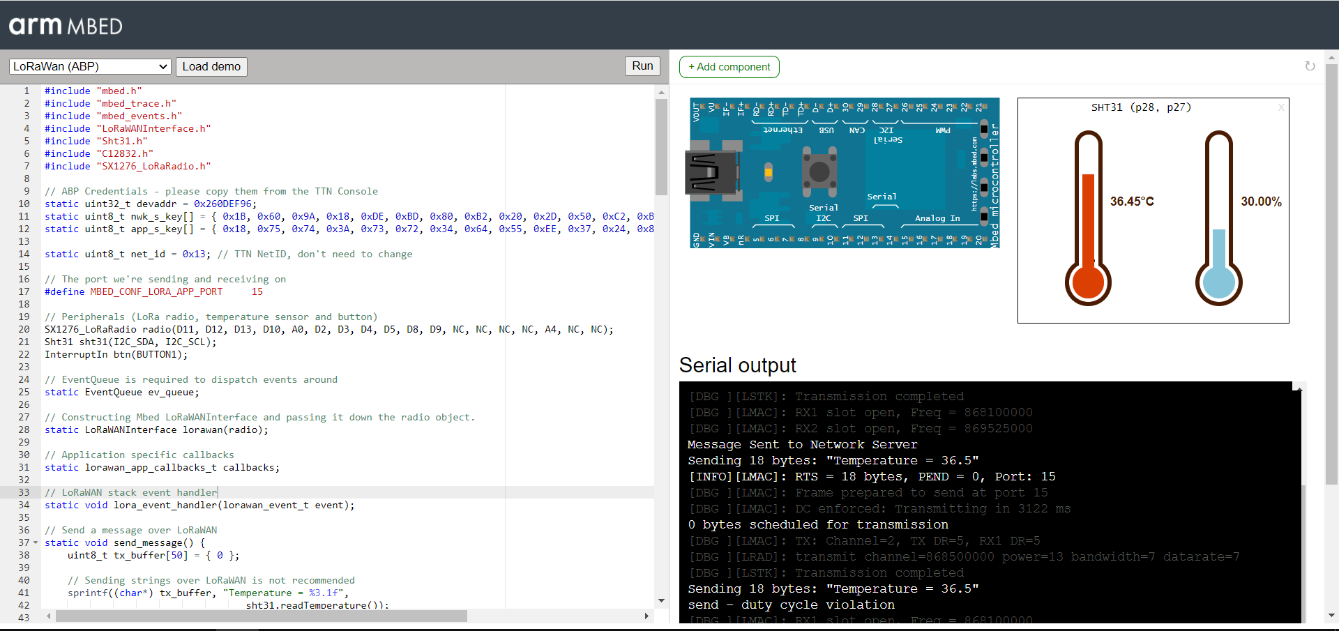This screenshot has width=1339, height=631.
Task: Click the + Add component button
Action: click(729, 67)
